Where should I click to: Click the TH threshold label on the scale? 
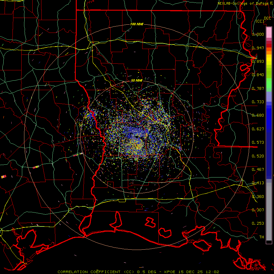coord(262,237)
